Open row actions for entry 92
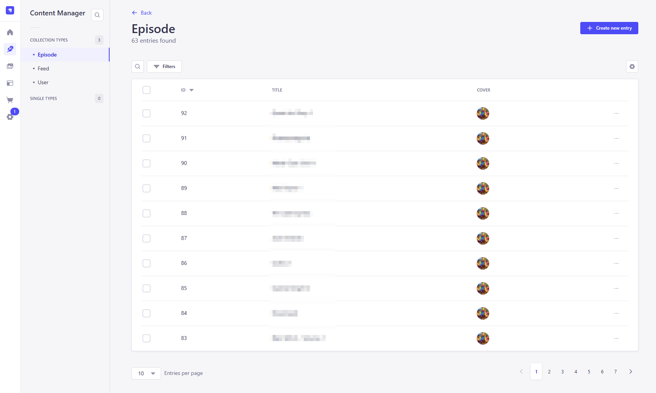This screenshot has height=393, width=656. point(616,113)
